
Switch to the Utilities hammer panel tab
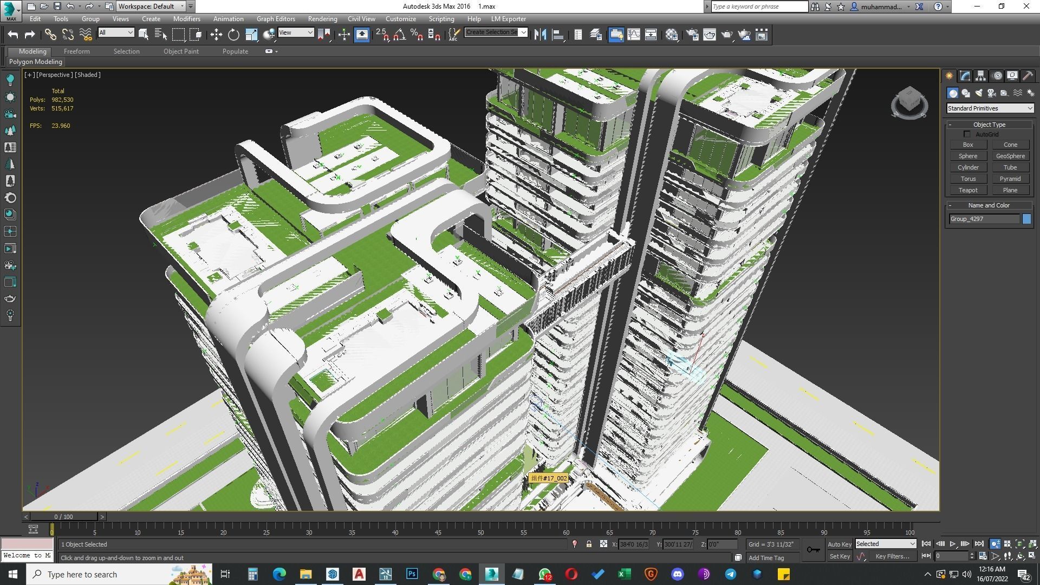tap(1028, 76)
